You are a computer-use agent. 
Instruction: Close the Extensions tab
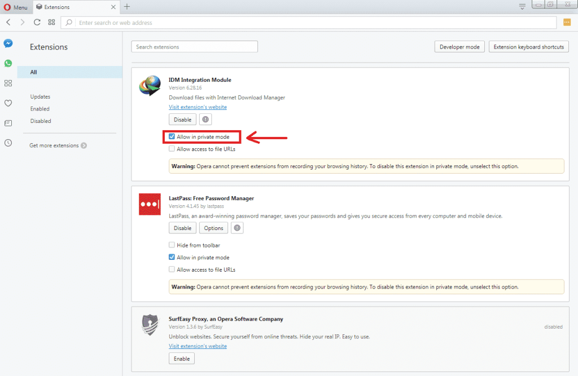[113, 7]
